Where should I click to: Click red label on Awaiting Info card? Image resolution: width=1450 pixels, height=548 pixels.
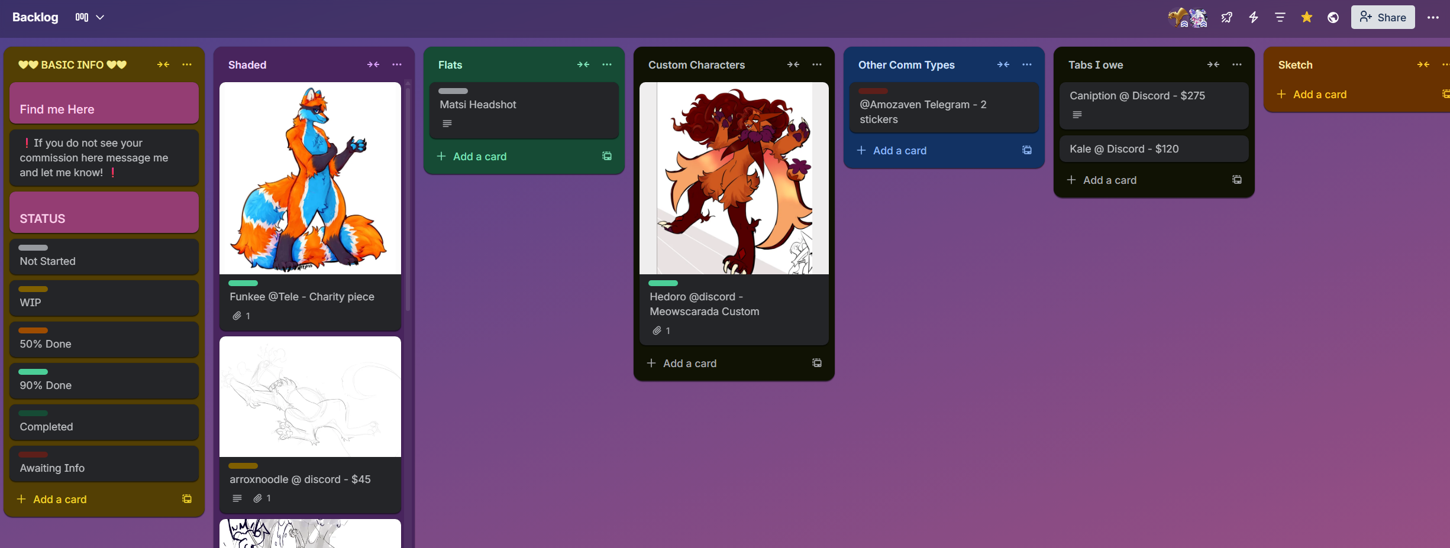33,455
